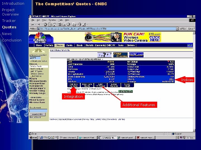Launch Internet Explorer from quick launch

[x=42, y=137]
